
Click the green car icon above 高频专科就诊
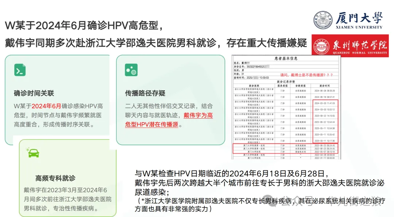coord(33,153)
